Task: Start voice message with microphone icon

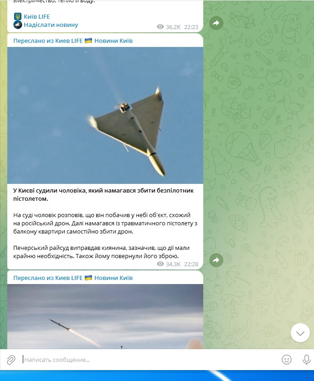Action: (306, 360)
